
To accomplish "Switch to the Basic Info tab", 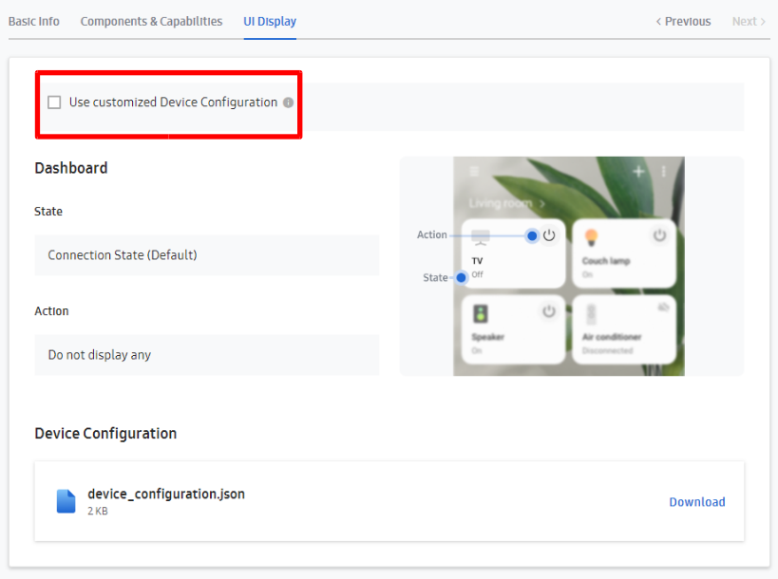I will 34,20.
